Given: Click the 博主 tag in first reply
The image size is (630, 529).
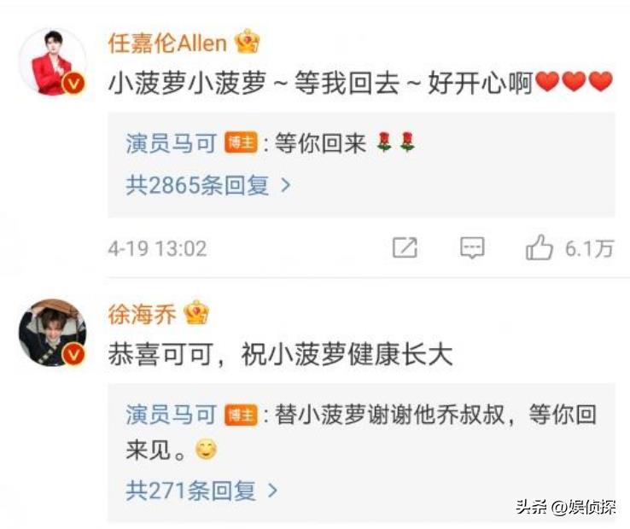Looking at the screenshot, I should tap(241, 142).
